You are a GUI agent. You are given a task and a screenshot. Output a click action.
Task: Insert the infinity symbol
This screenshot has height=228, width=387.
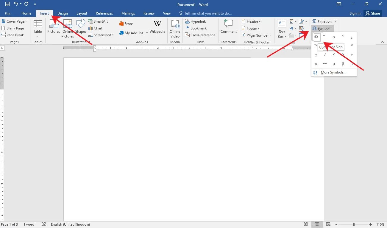325,64
